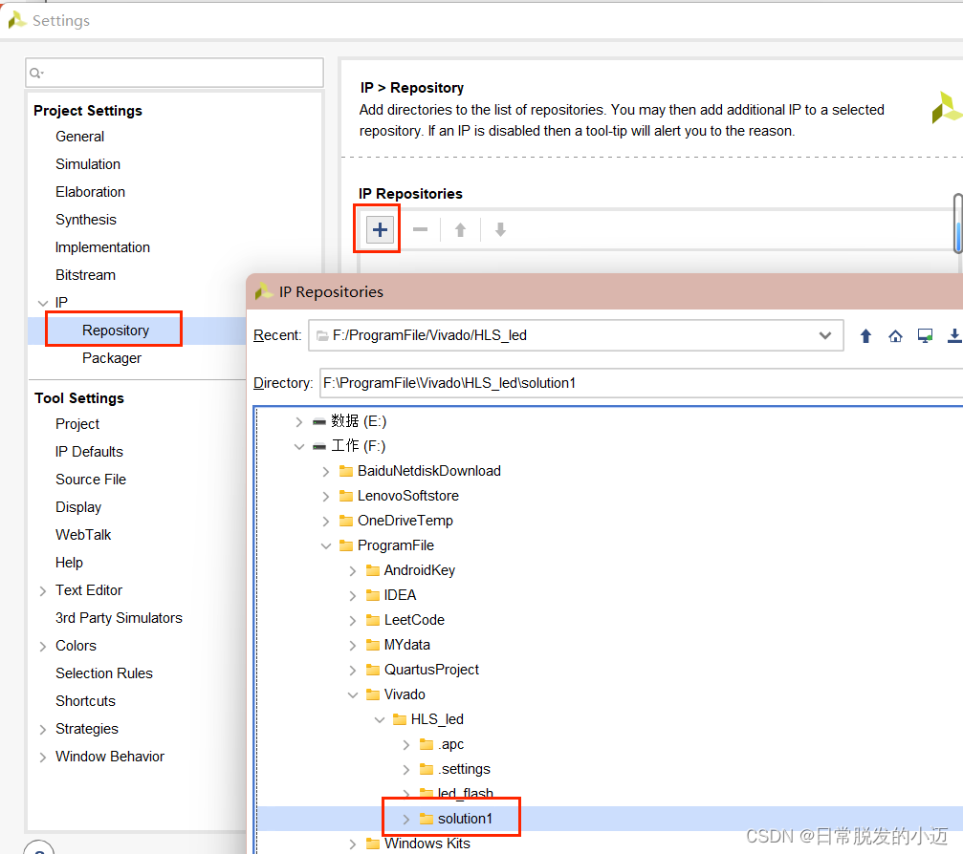Viewport: 963px width, 854px height.
Task: Select the IDEA folder
Action: [400, 595]
